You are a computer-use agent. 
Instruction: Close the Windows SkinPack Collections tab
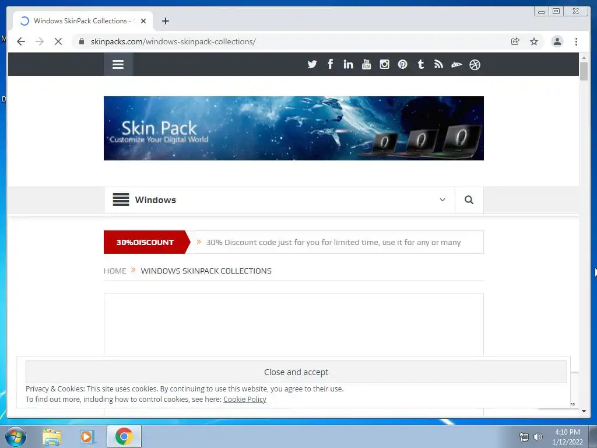click(x=143, y=21)
